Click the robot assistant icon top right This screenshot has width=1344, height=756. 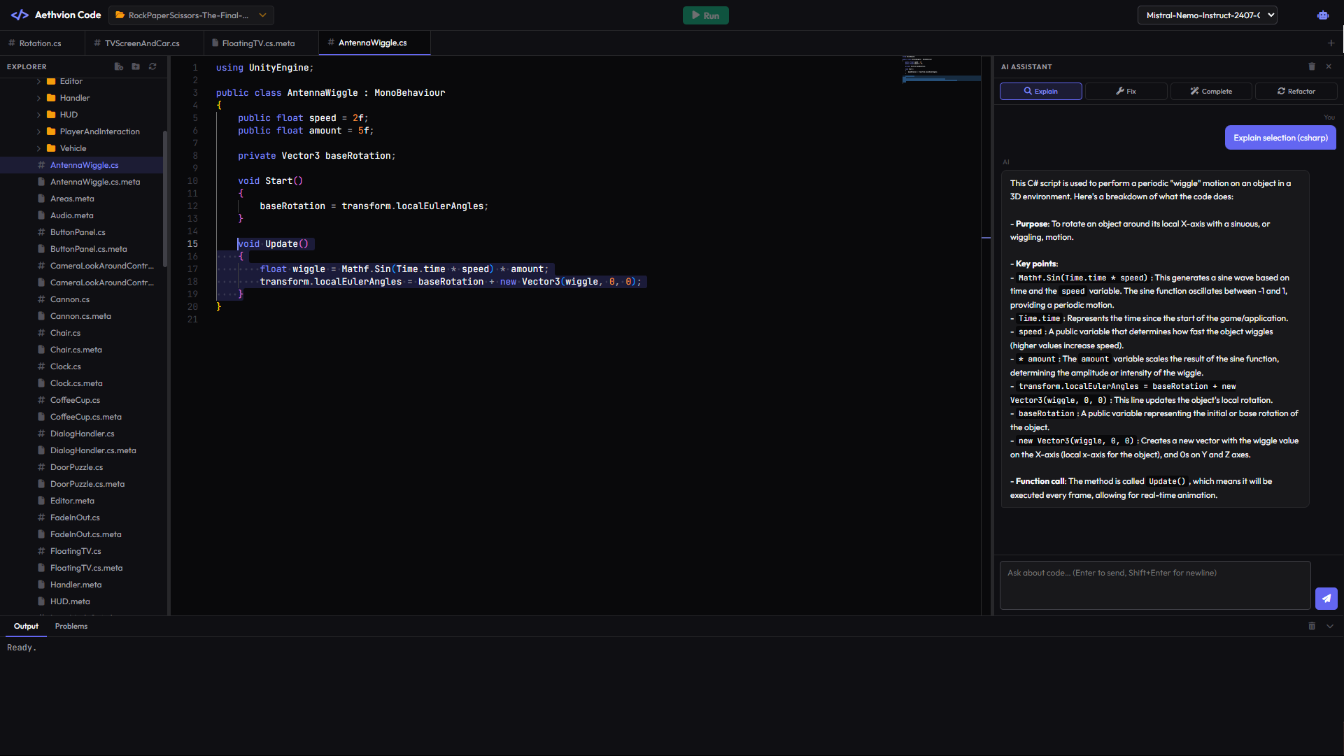point(1322,15)
